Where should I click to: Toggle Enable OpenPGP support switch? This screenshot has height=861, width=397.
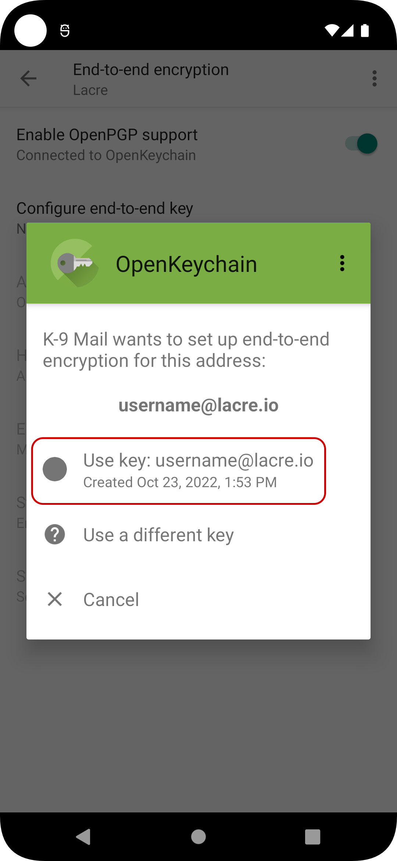click(361, 143)
